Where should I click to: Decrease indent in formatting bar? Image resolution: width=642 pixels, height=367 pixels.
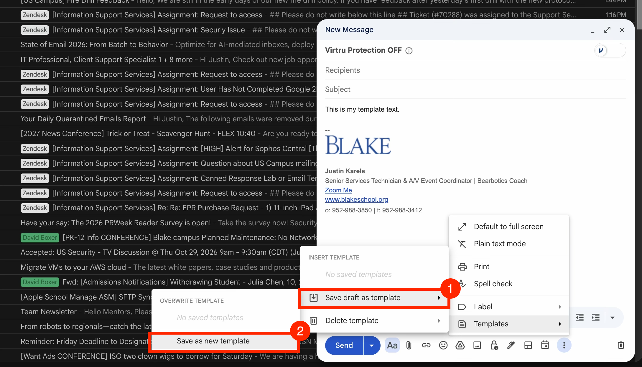(x=580, y=318)
